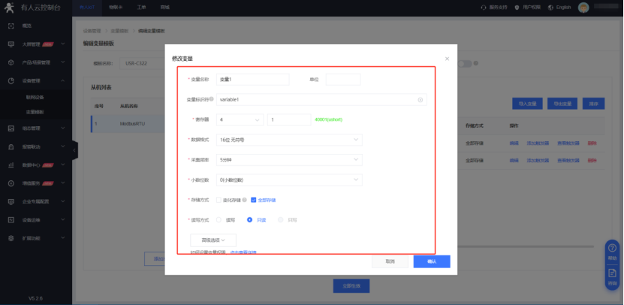Open the 数据格式 16位 无符号 dropdown
This screenshot has width=624, height=305.
(x=289, y=140)
